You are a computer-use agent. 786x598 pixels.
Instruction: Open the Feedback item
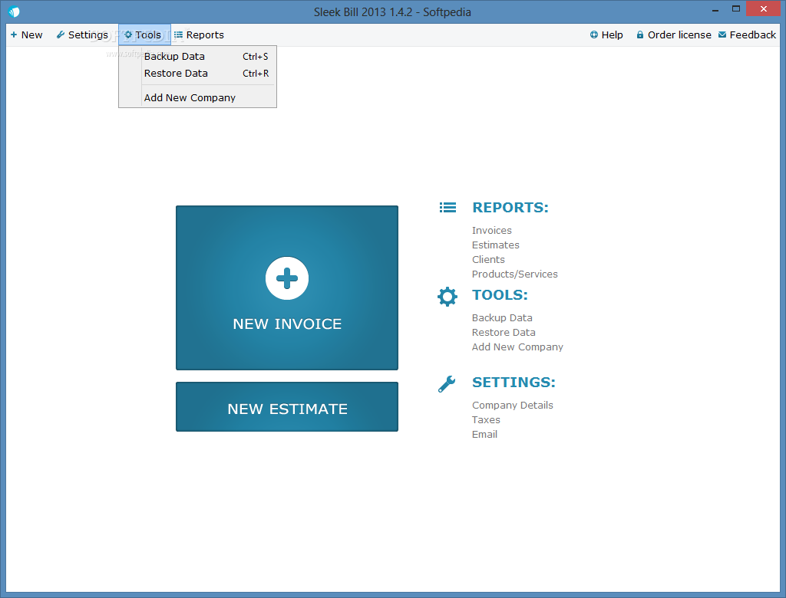pyautogui.click(x=747, y=34)
